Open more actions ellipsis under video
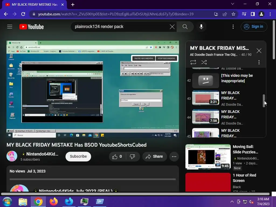The height and width of the screenshot is (207, 276). (174, 157)
